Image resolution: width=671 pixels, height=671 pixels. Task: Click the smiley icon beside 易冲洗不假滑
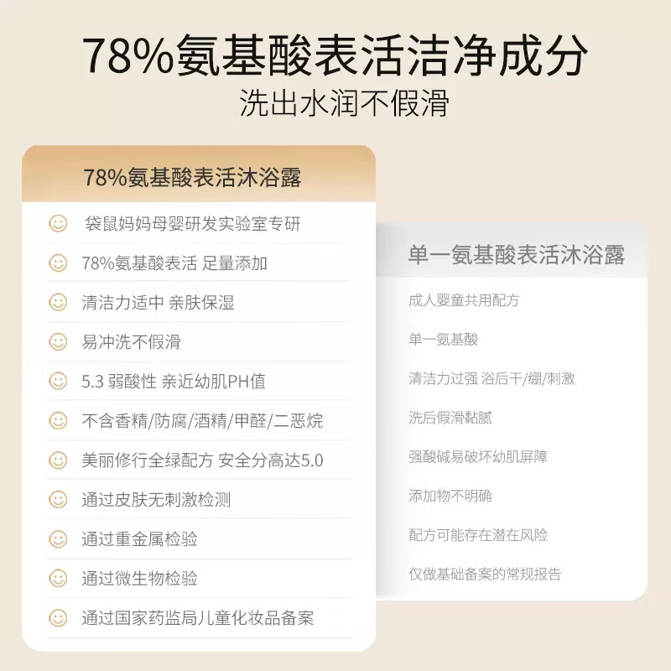coord(58,341)
